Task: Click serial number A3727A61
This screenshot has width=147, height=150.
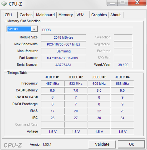Action: (63, 65)
